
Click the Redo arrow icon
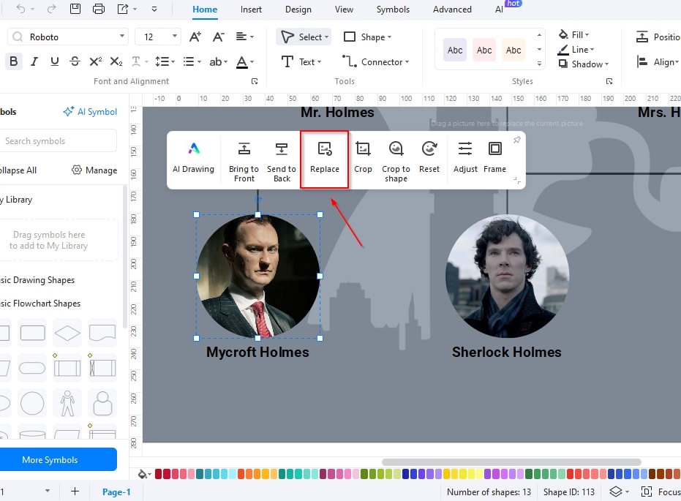(52, 9)
